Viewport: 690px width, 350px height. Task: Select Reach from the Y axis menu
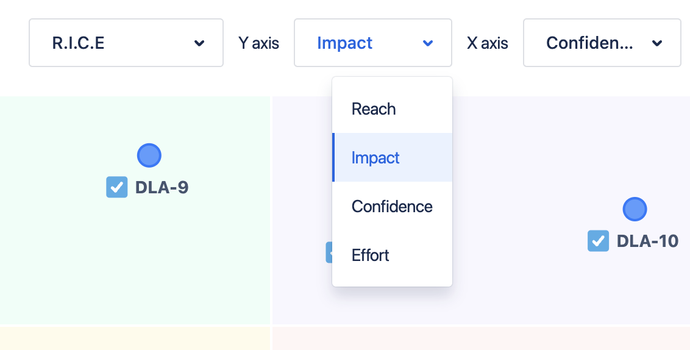click(x=374, y=109)
